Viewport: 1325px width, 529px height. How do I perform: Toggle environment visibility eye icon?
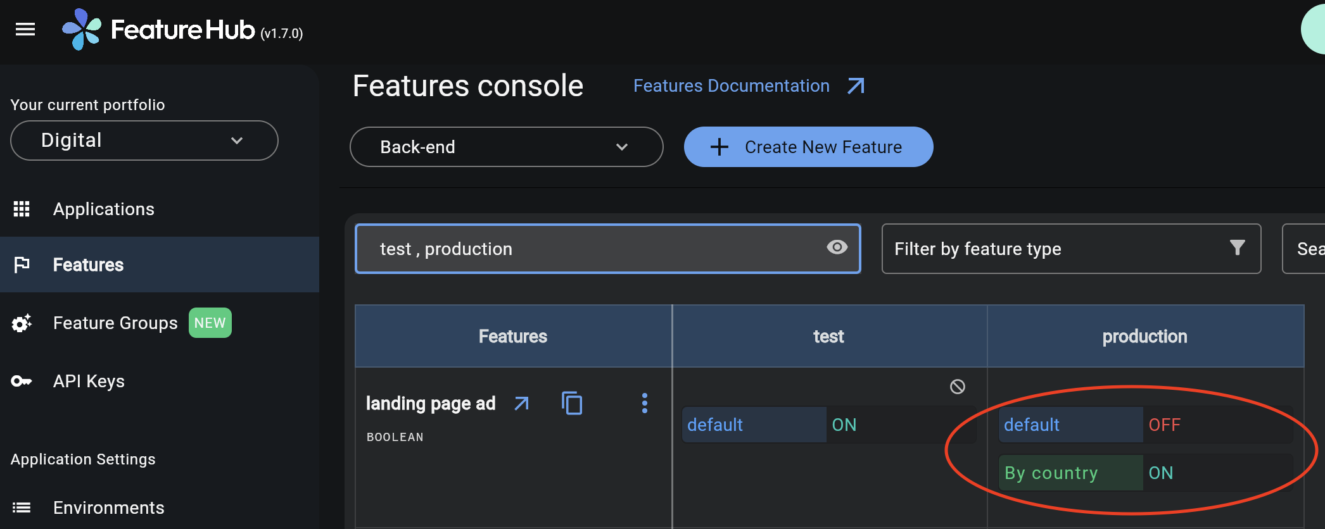[837, 248]
